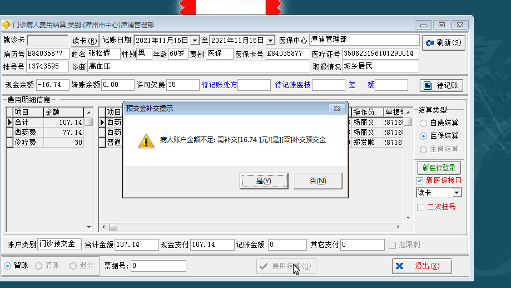Select the 自费结算 radio option
Viewport: 511px width, 288px height.
coord(423,123)
